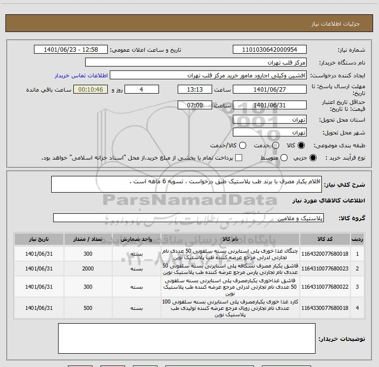Click the نام کالا column header
Image resolution: width=379 pixels, height=367 pixels.
pos(230,239)
